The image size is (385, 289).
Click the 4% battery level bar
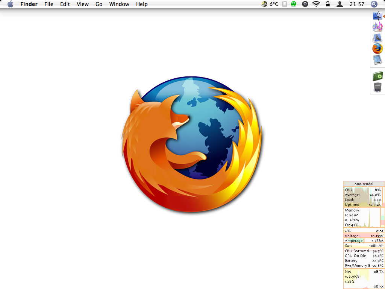[364, 231]
